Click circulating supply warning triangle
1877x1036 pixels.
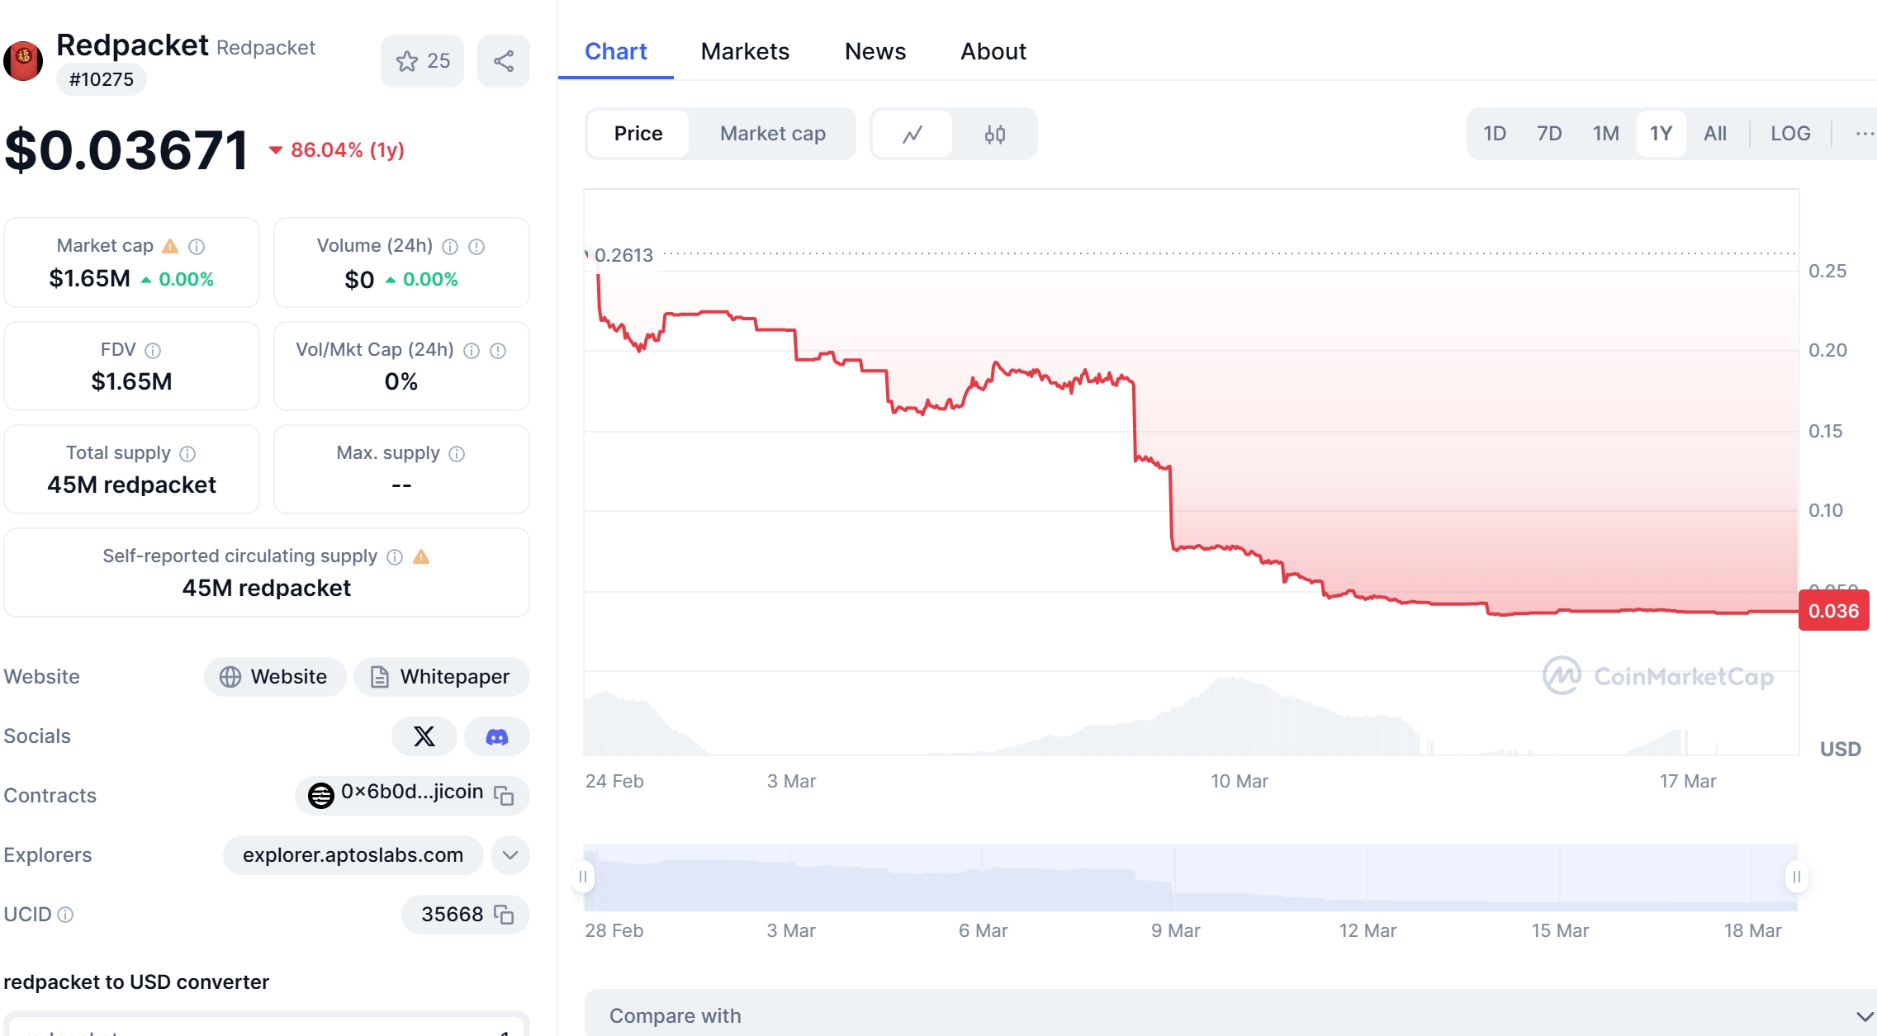tap(421, 556)
